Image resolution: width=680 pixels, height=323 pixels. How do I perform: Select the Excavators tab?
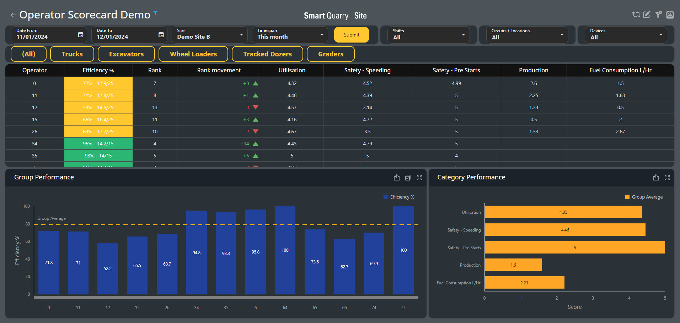click(x=126, y=54)
